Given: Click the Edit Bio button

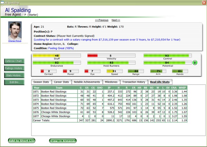Looking at the screenshot, I should 14,82.
